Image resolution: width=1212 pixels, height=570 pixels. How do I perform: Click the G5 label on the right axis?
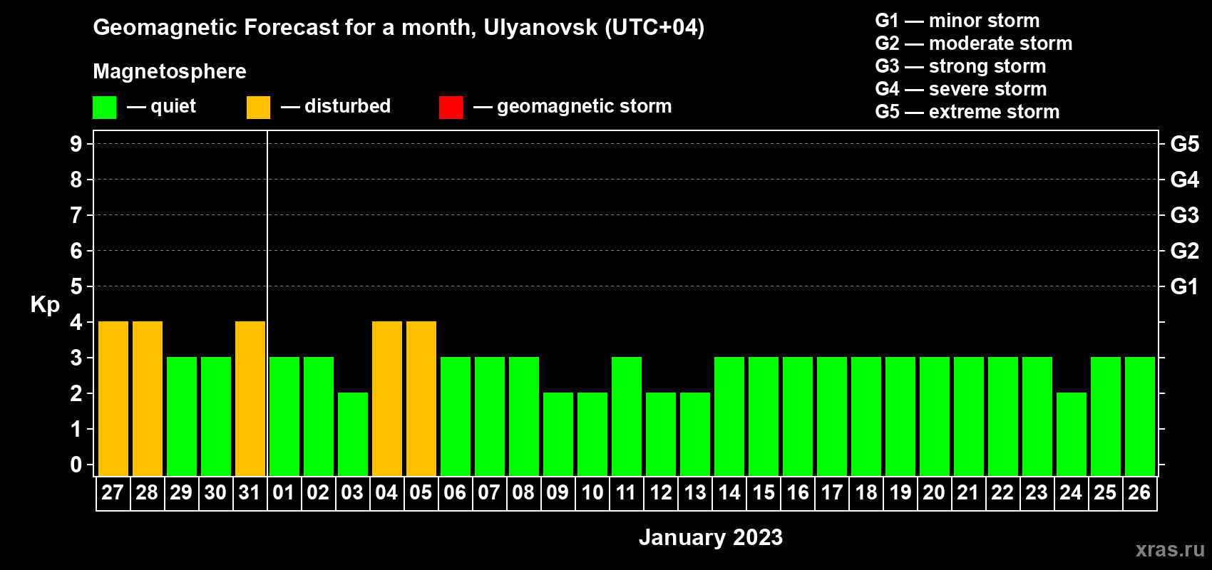[1184, 144]
